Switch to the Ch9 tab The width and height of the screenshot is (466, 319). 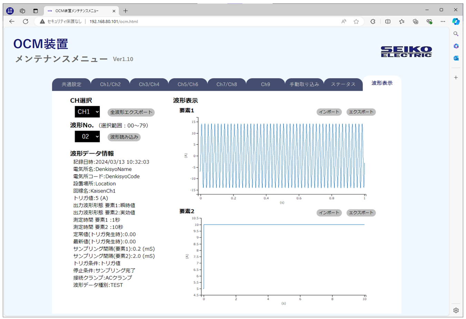(265, 84)
